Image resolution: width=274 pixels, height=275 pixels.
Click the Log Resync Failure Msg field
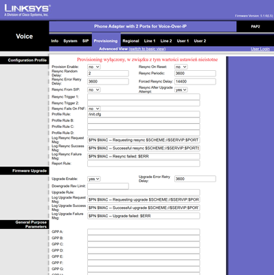(x=144, y=156)
